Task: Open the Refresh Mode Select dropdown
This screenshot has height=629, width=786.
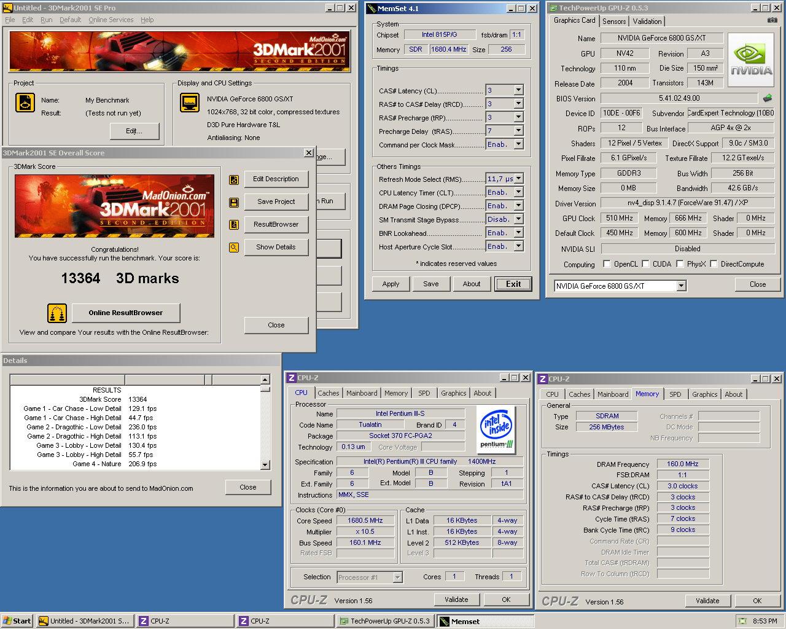Action: tap(518, 179)
